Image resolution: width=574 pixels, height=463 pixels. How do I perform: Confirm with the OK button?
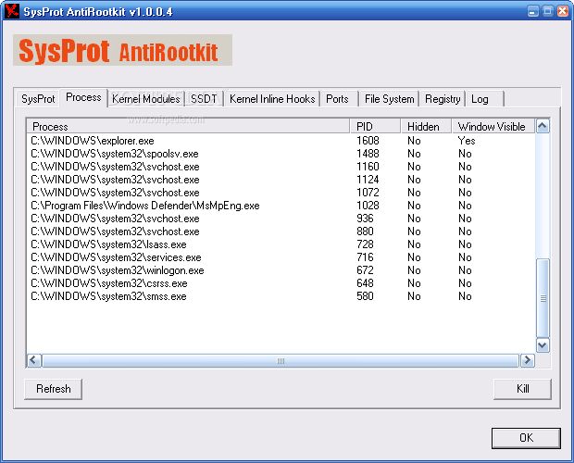526,438
